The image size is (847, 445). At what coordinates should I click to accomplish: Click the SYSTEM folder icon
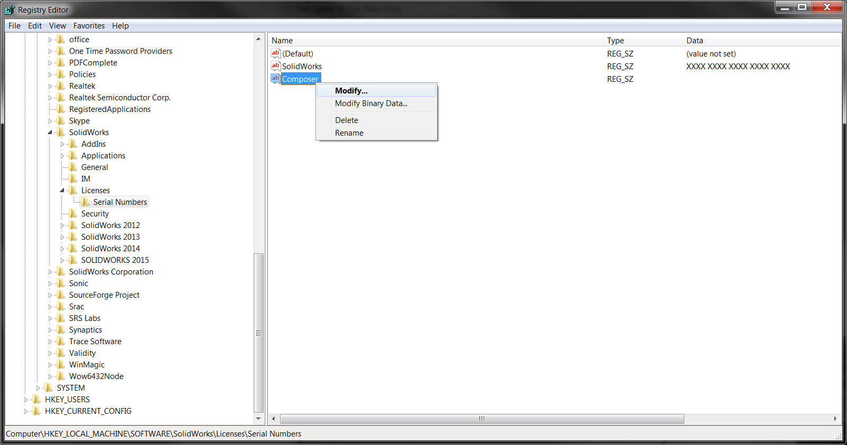pyautogui.click(x=49, y=388)
